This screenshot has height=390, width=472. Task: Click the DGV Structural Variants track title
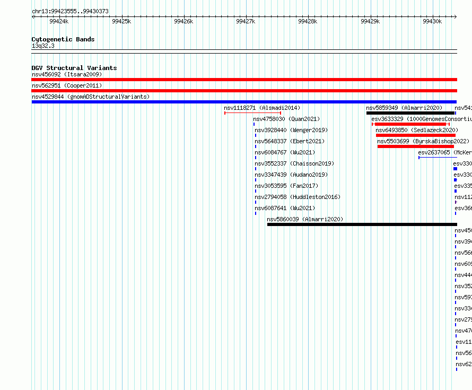74,68
